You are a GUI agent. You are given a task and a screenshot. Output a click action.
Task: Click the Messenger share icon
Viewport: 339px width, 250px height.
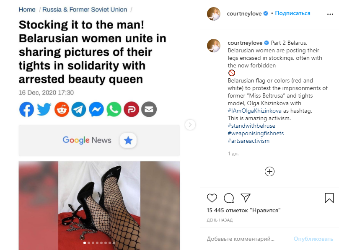[x=96, y=109]
